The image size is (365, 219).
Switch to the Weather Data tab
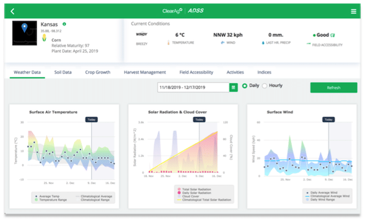point(28,72)
